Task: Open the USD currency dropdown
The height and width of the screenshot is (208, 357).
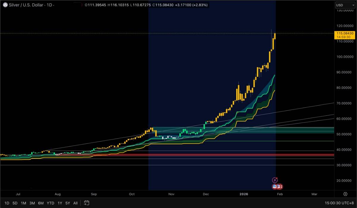Action: [345, 5]
